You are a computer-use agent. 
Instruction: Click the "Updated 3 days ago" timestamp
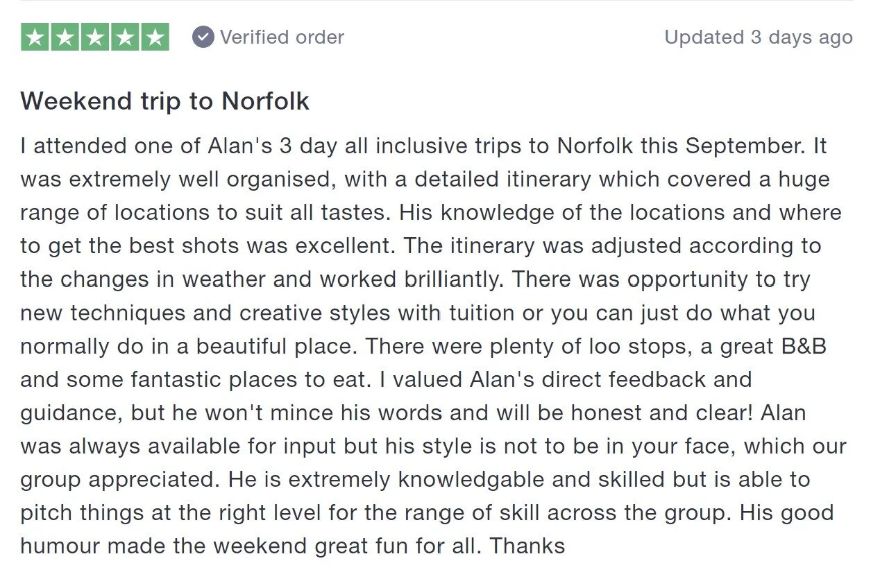pos(759,37)
